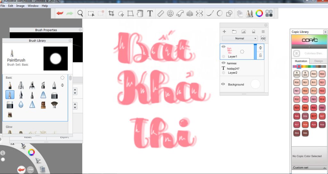Open the Brush Palette toolbar icon
This screenshot has width=328, height=174.
249,13
